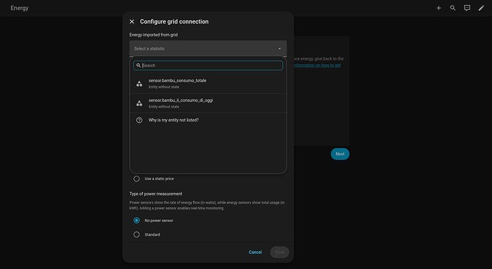Click the Energy page title
492x269 pixels.
coord(19,8)
